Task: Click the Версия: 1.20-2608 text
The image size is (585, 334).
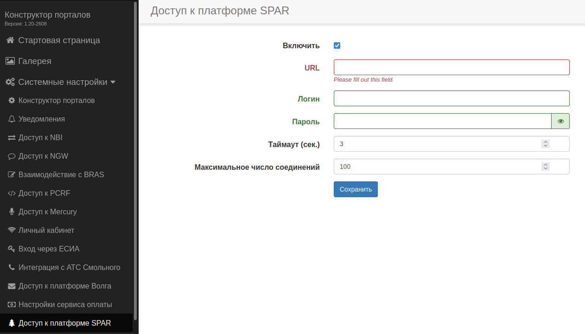Action: coord(25,24)
